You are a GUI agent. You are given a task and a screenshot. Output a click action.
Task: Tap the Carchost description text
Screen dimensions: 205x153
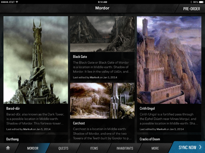[102, 134]
